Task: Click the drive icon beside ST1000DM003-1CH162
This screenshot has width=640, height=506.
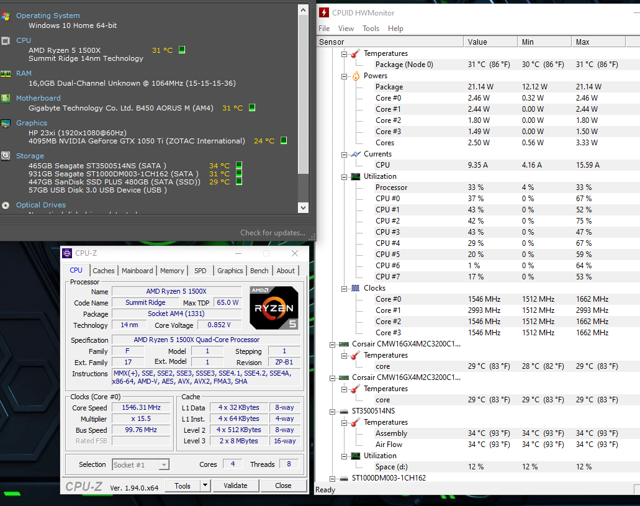Action: coord(344,478)
